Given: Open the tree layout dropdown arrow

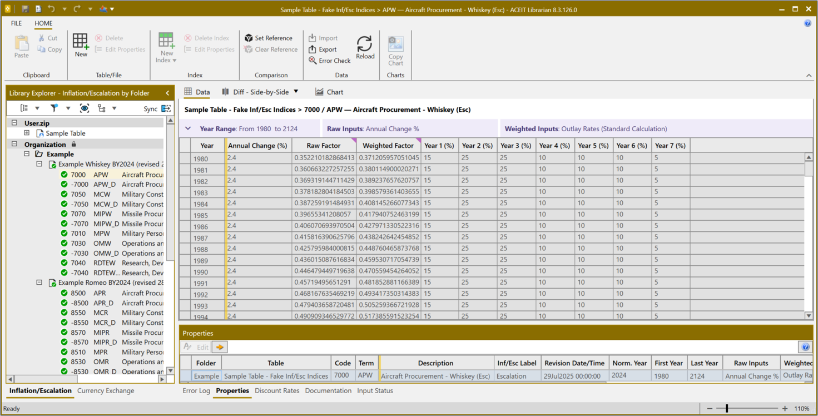Looking at the screenshot, I should click(x=114, y=108).
